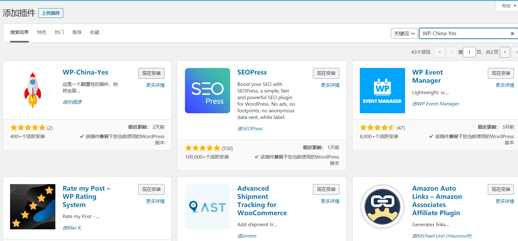Go to the next results page arrow
The width and height of the screenshot is (518, 241).
coord(505,52)
